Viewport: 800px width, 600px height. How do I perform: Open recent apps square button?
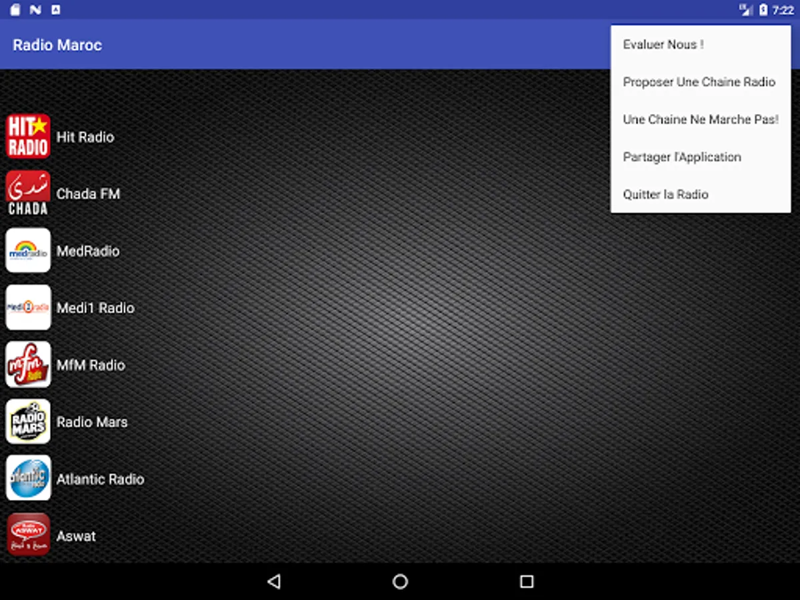pyautogui.click(x=527, y=581)
